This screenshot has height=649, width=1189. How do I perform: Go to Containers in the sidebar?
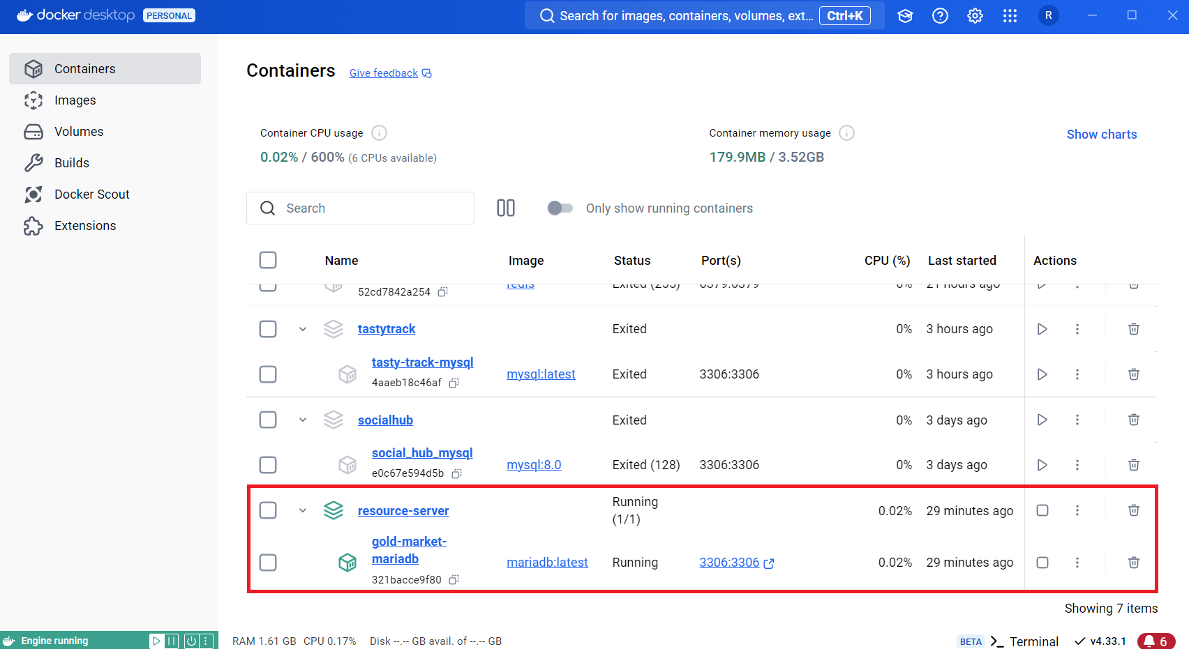click(105, 68)
